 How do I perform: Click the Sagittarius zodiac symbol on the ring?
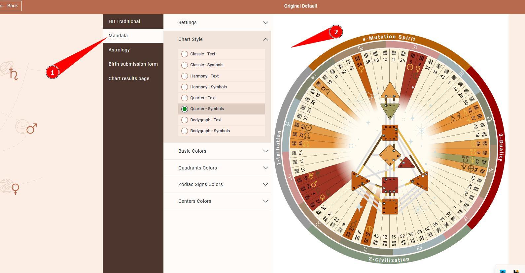coord(415,47)
